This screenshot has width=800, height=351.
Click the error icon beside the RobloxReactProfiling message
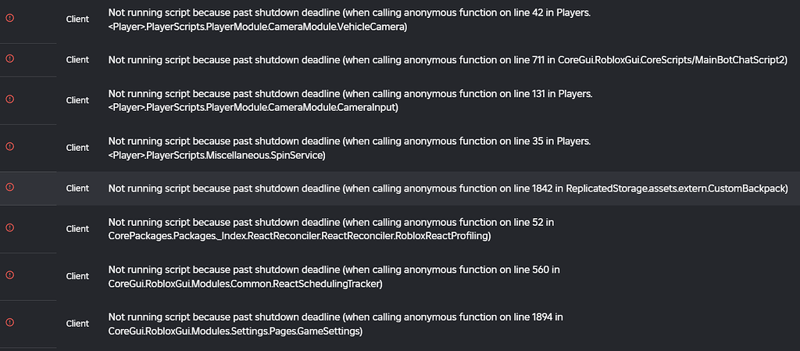(10, 227)
